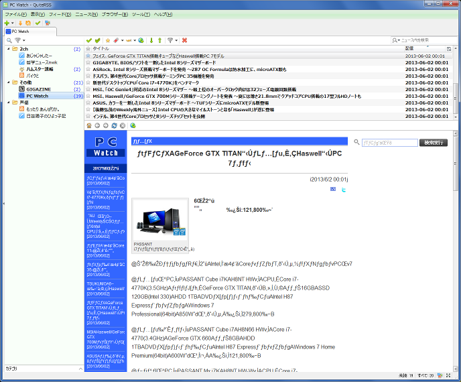Click the PC Watch logo in article

pos(106,147)
